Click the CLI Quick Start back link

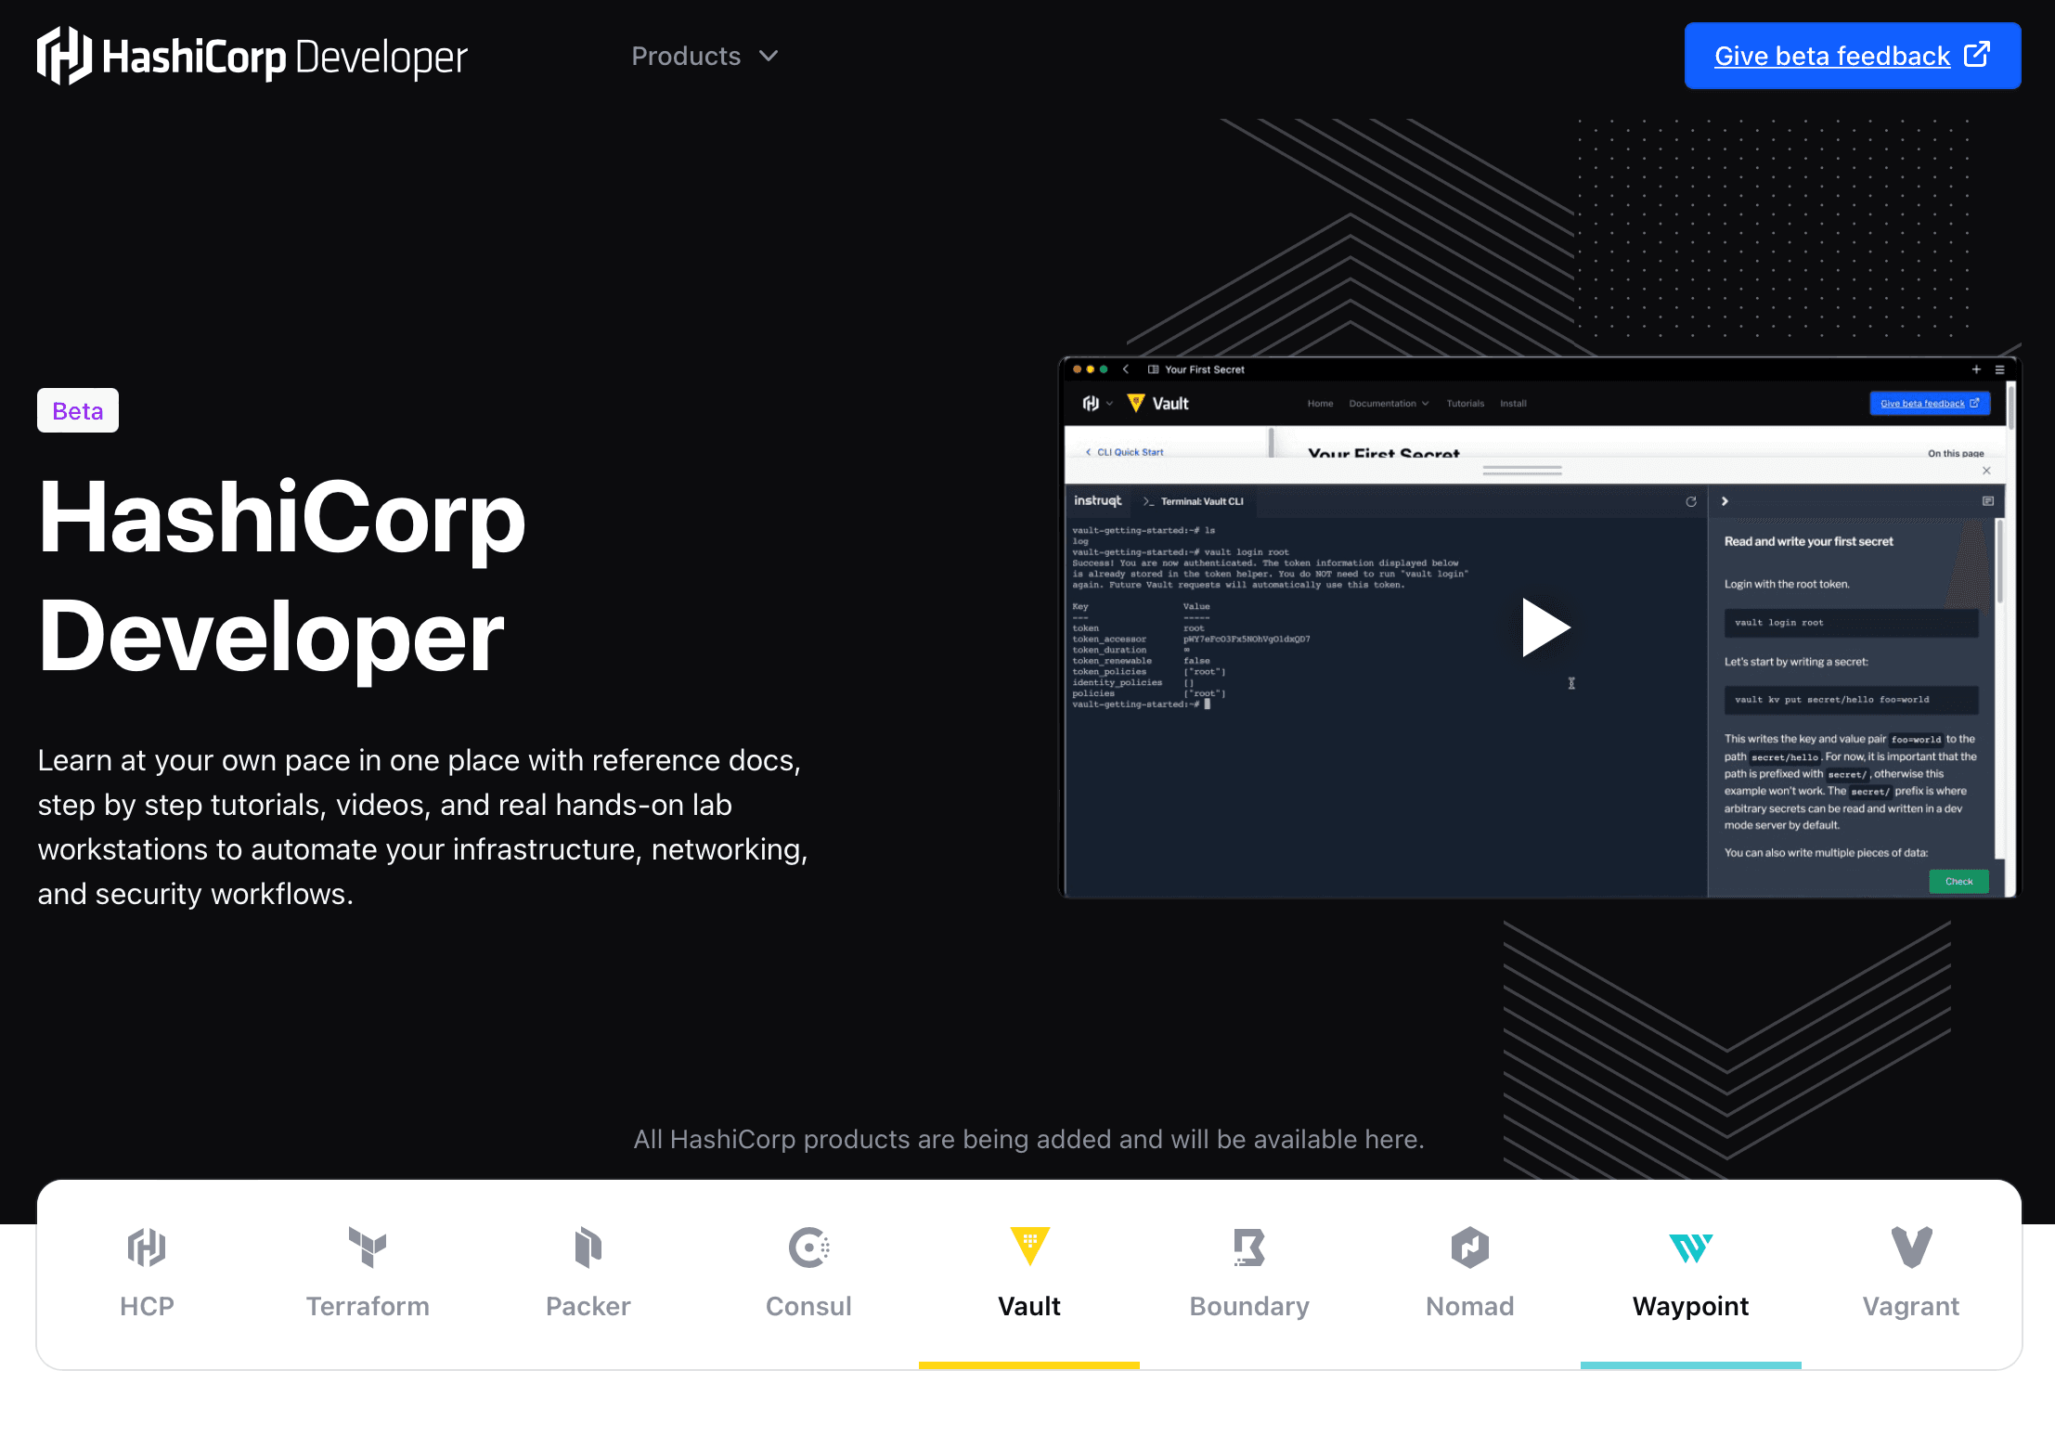tap(1124, 452)
